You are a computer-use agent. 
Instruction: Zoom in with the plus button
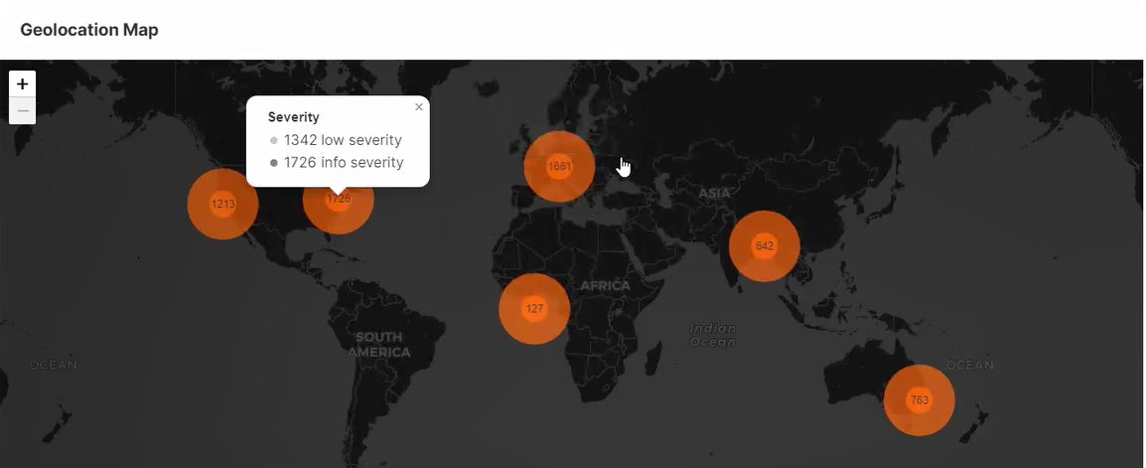tap(22, 84)
